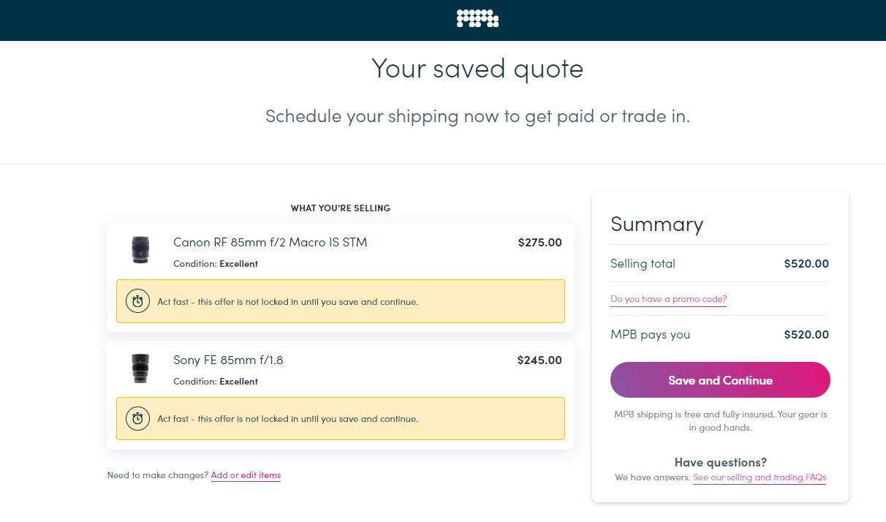Click the MPB logo in the header
Image resolution: width=886 pixels, height=522 pixels.
coord(477,18)
